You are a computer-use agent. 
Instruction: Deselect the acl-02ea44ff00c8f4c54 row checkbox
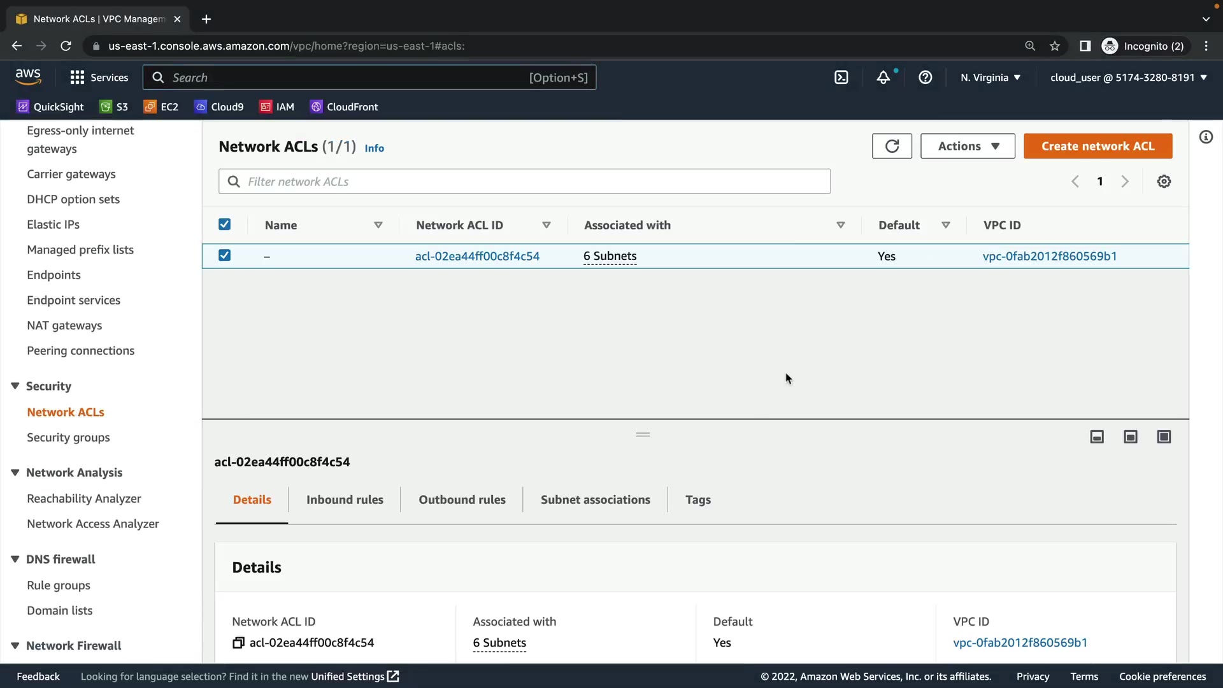pyautogui.click(x=224, y=255)
